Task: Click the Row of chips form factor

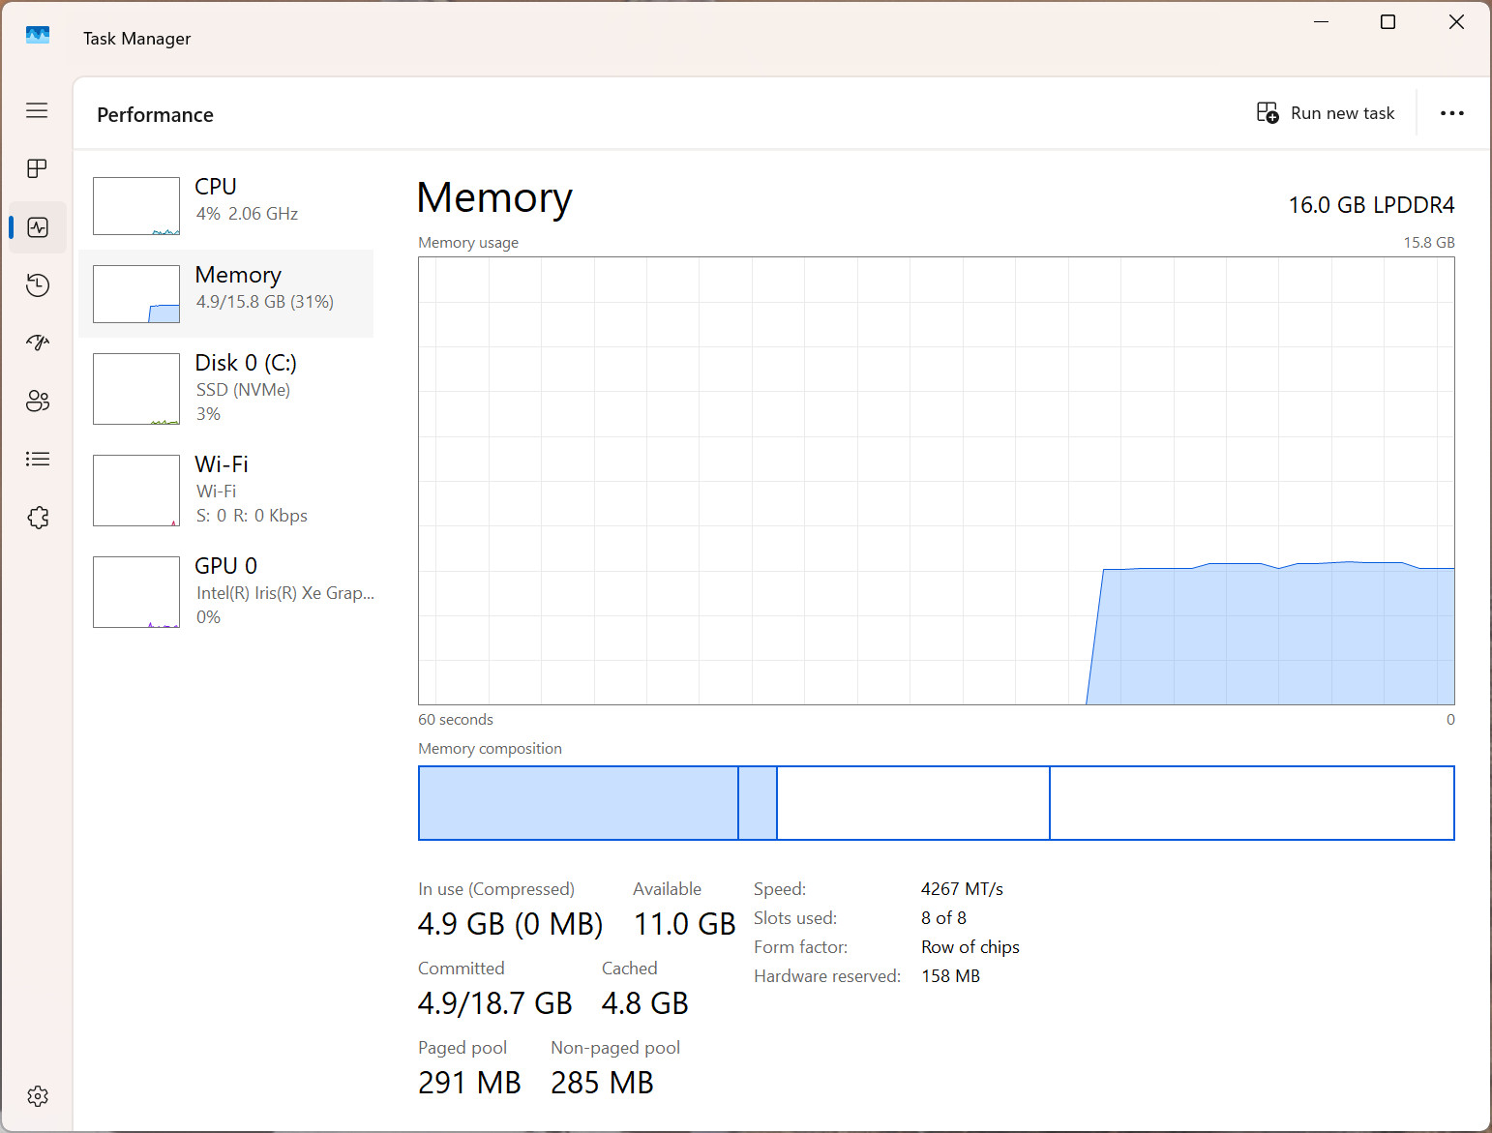Action: pos(970,947)
